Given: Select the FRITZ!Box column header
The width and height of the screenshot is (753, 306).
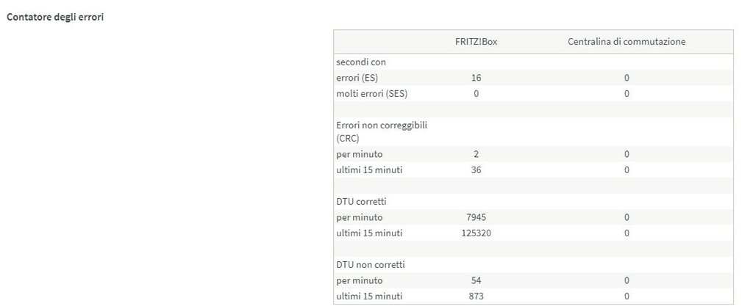Looking at the screenshot, I should 476,42.
